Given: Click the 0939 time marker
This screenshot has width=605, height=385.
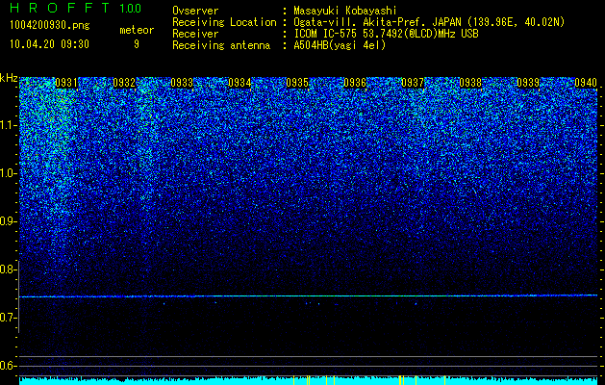Looking at the screenshot, I should pos(528,83).
